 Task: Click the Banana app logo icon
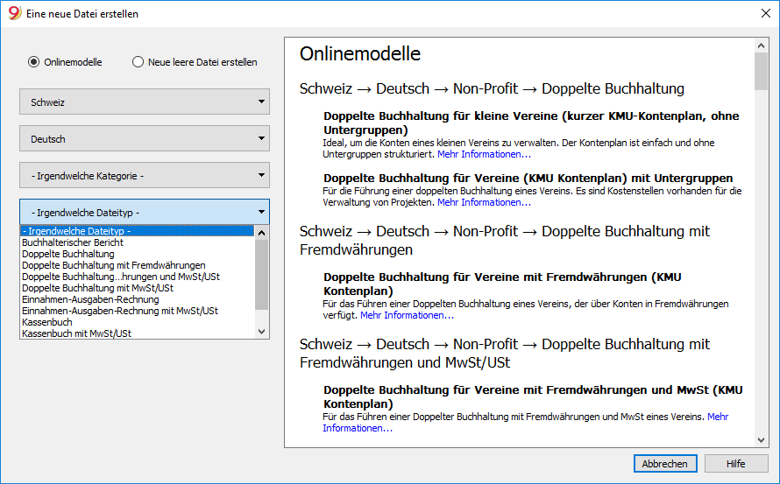[14, 13]
